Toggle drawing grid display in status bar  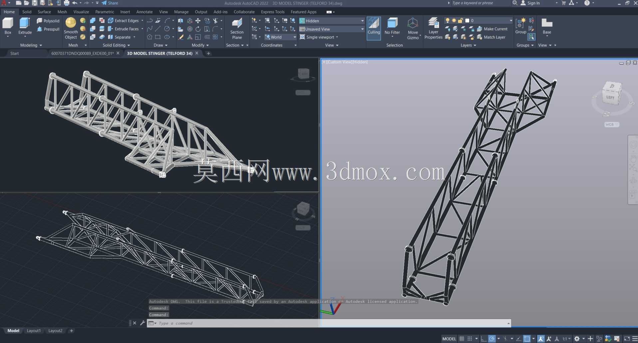[x=462, y=339]
